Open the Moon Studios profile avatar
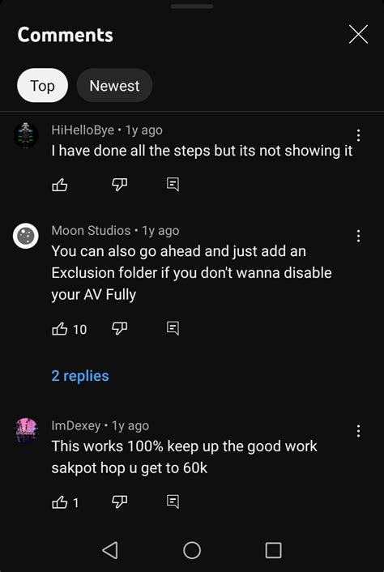384x572 pixels. (26, 236)
